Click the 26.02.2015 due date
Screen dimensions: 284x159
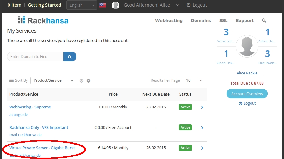[x=156, y=148]
